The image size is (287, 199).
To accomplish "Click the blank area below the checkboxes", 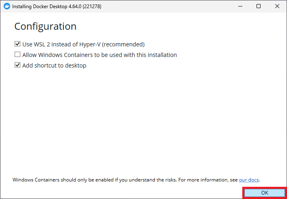I will [142, 122].
